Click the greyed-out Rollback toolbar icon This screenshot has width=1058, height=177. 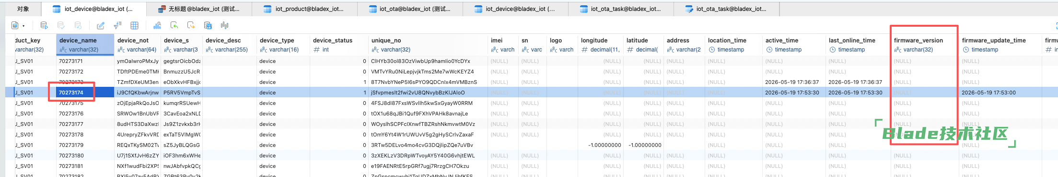click(78, 25)
